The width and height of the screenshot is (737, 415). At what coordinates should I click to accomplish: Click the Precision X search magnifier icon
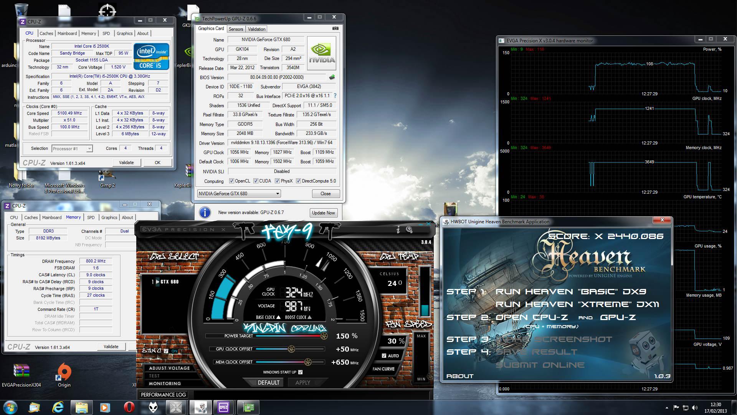[410, 230]
